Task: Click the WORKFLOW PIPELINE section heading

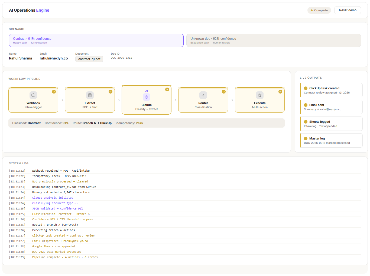Action: (x=24, y=79)
